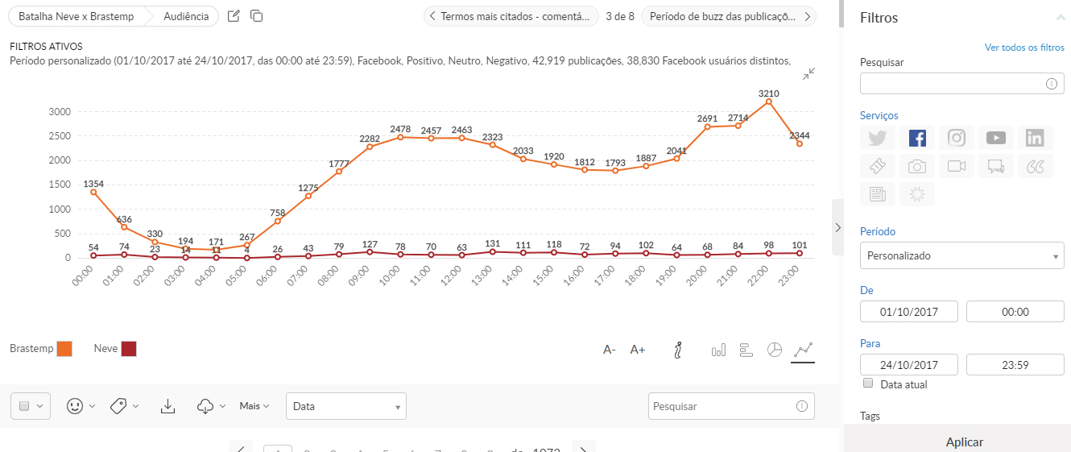Select the YouTube service filter

[995, 138]
